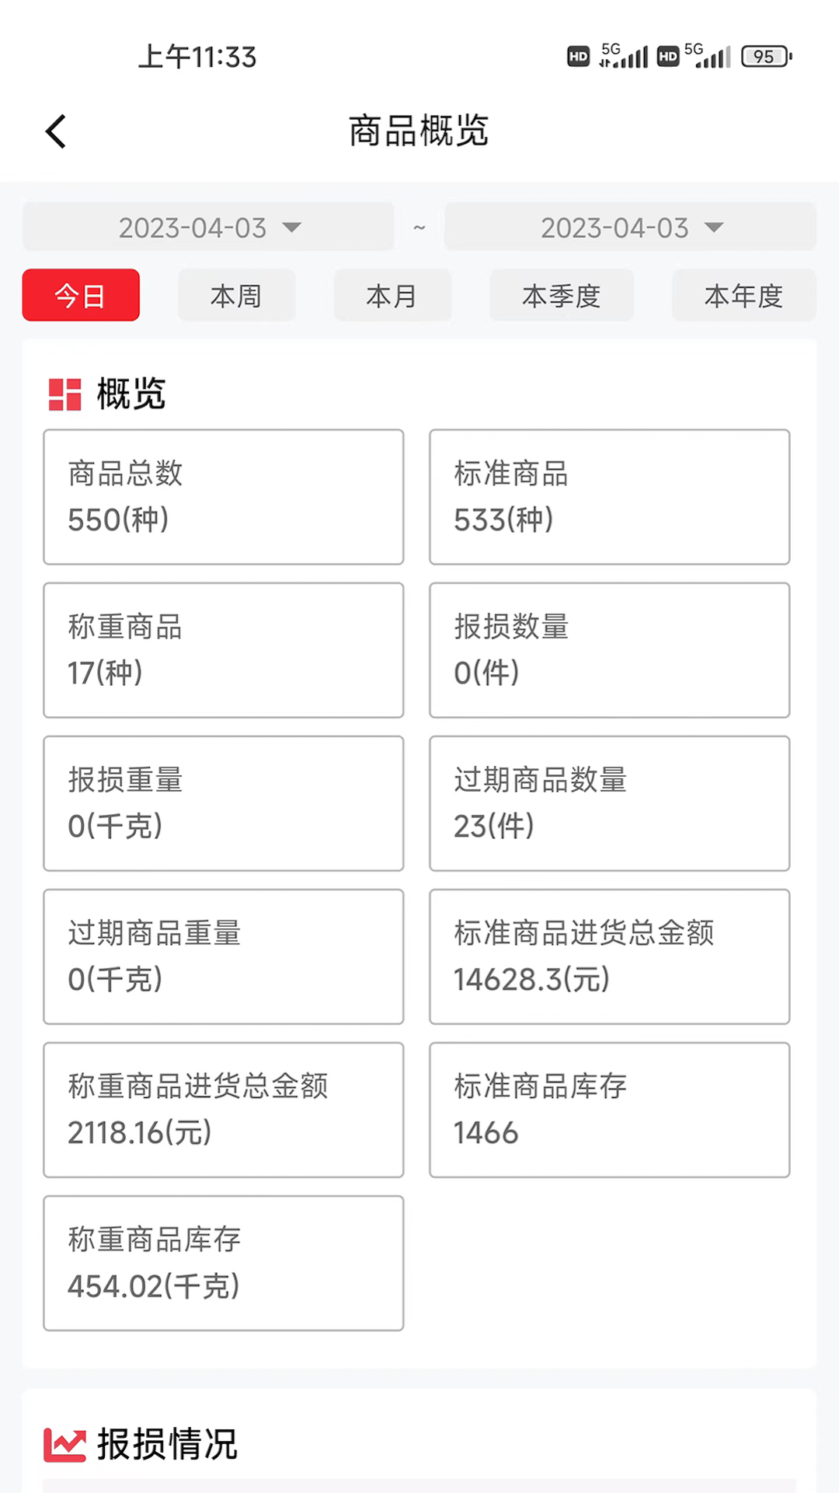The height and width of the screenshot is (1493, 839).
Task: Open the 称重商品库存 card
Action: [224, 1263]
